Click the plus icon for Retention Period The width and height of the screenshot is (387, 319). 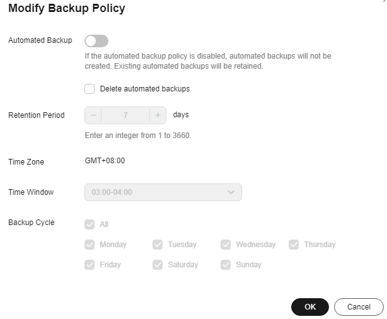click(x=158, y=115)
